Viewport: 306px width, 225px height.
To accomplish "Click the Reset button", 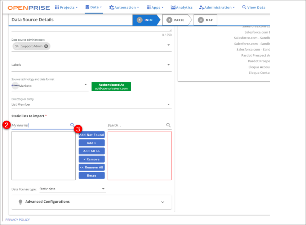I will click(92, 176).
